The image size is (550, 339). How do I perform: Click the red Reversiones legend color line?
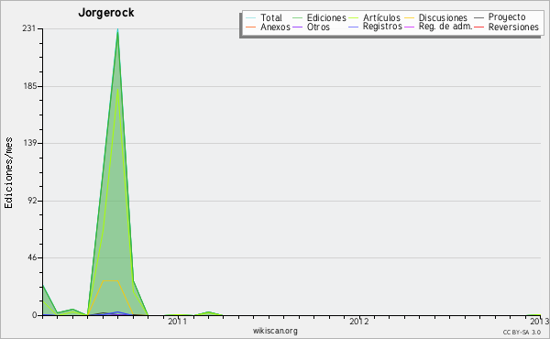point(479,27)
